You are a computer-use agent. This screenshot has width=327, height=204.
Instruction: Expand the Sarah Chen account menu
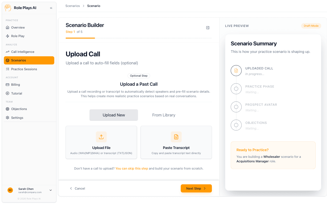50,190
